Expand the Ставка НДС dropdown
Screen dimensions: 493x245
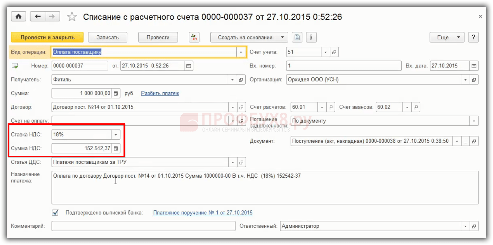pos(116,135)
